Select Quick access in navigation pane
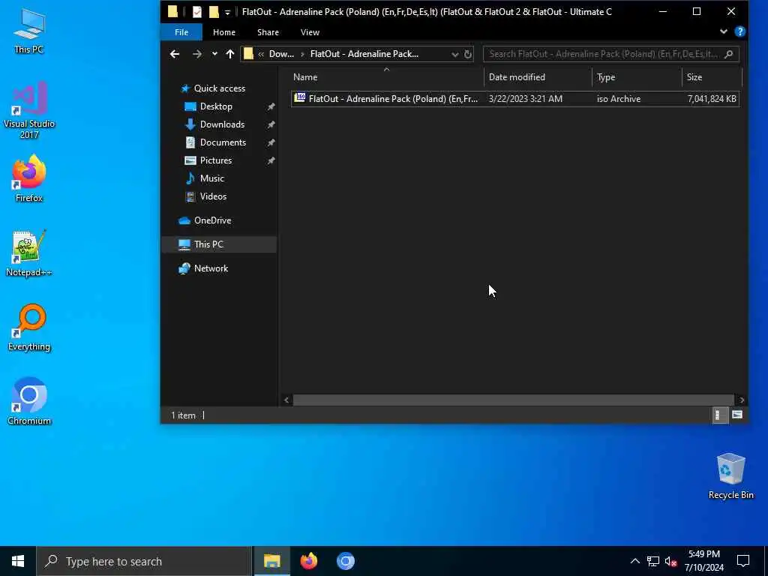The image size is (768, 576). click(220, 88)
